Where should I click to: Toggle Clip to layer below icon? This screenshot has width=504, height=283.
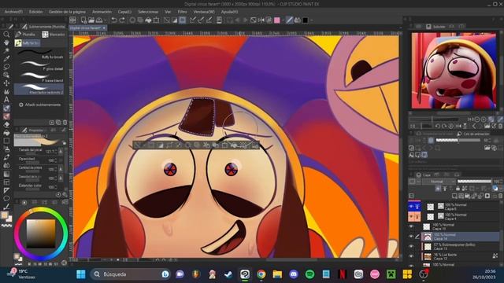pyautogui.click(x=438, y=189)
